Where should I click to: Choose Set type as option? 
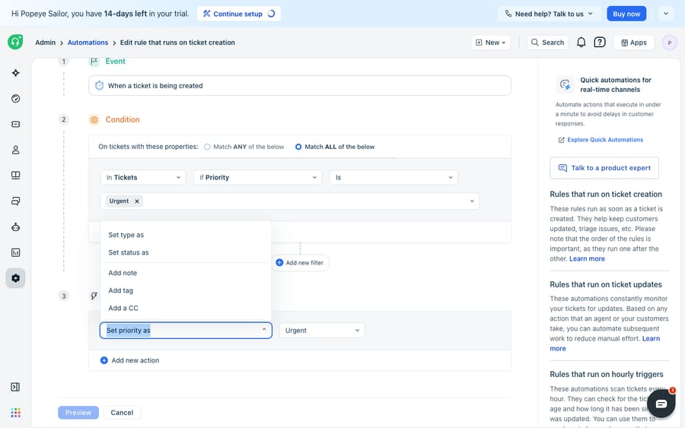(x=186, y=235)
